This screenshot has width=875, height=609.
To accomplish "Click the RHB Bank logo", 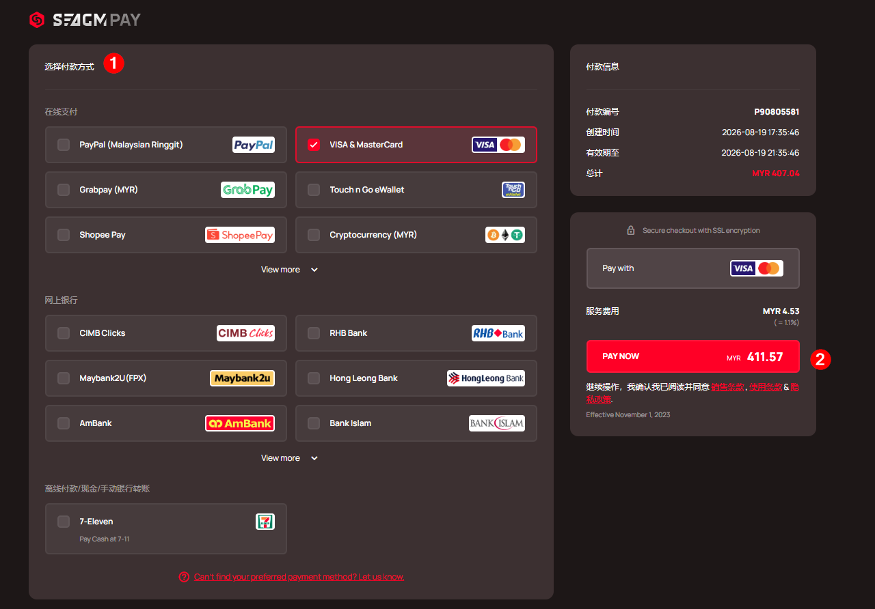I will pos(498,333).
